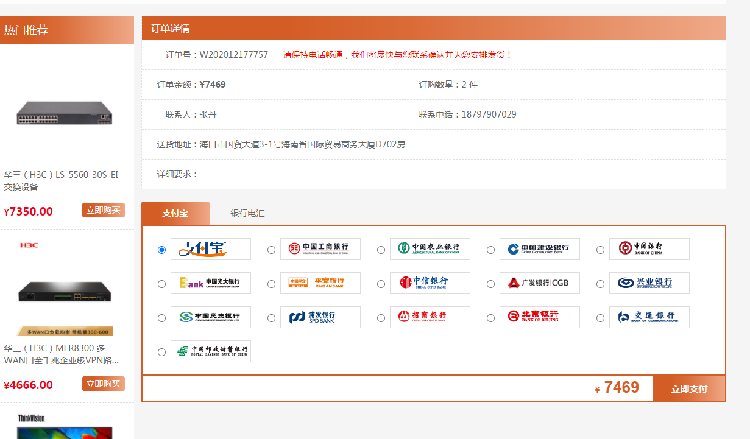
Task: Choose the Bank of Beijing logo
Action: coord(540,317)
